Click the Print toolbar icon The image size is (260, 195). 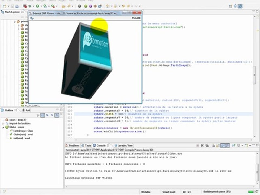17,6
